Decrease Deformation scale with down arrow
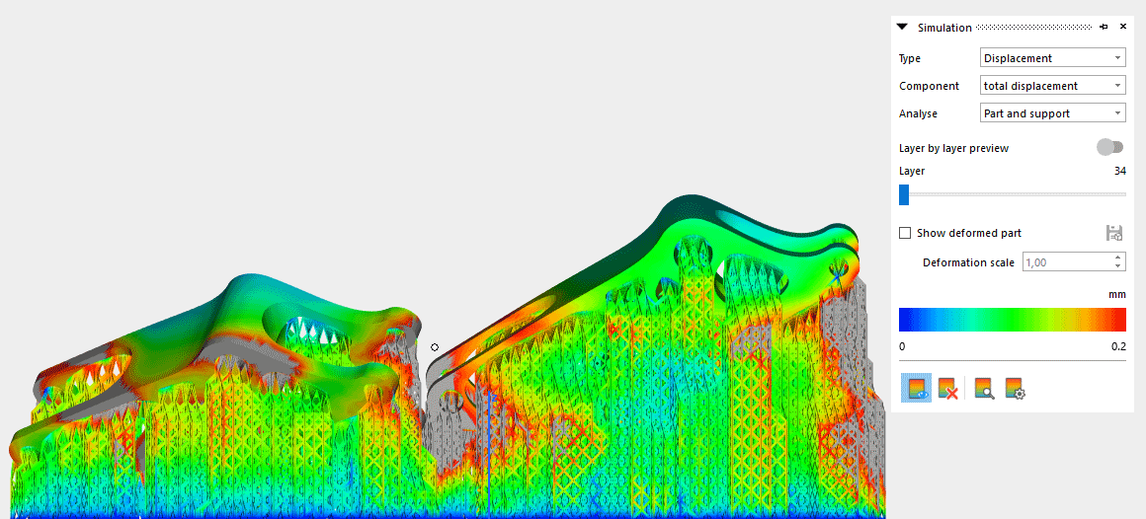The height and width of the screenshot is (519, 1146). pyautogui.click(x=1117, y=266)
